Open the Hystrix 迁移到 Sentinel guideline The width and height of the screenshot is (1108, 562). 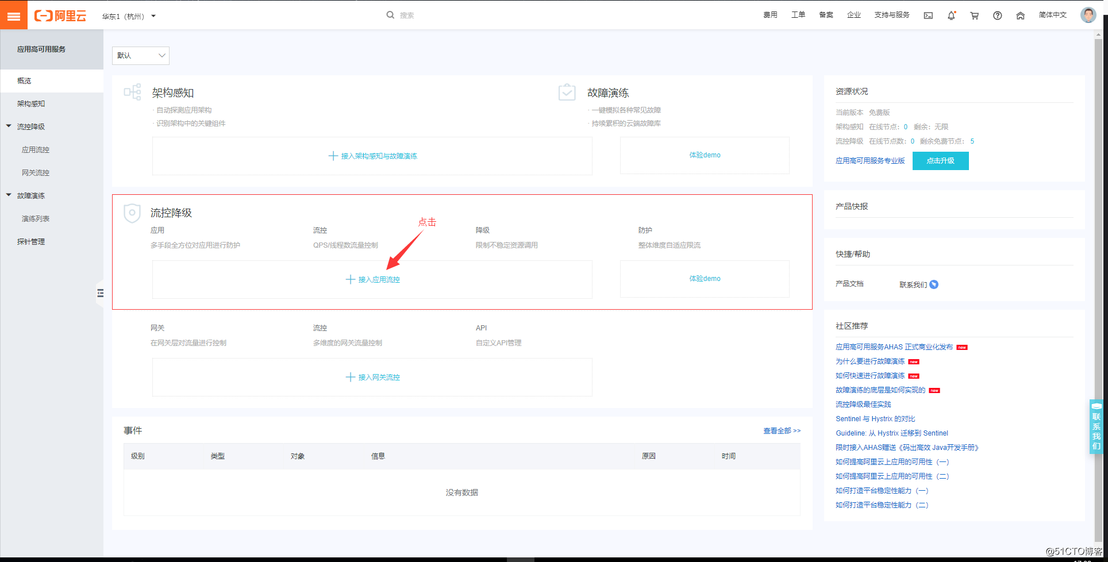coord(892,433)
